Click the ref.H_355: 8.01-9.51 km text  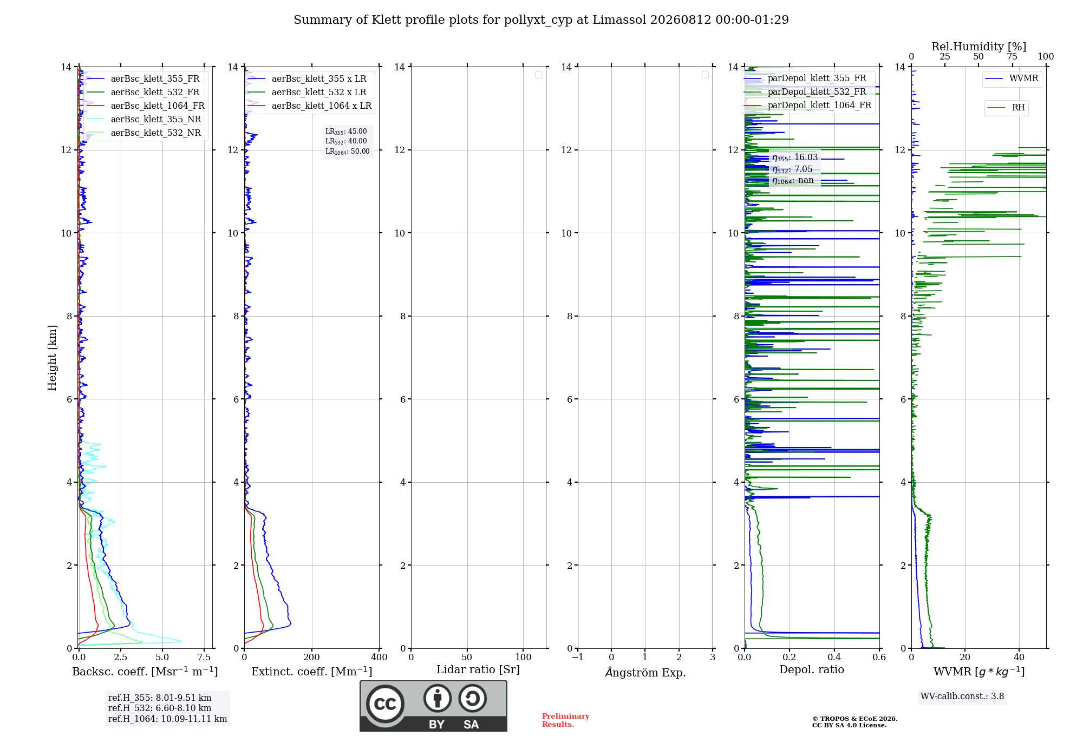160,698
